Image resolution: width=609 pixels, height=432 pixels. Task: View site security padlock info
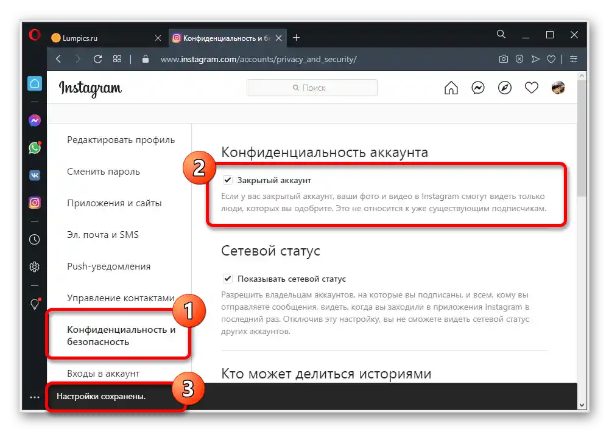tap(146, 59)
